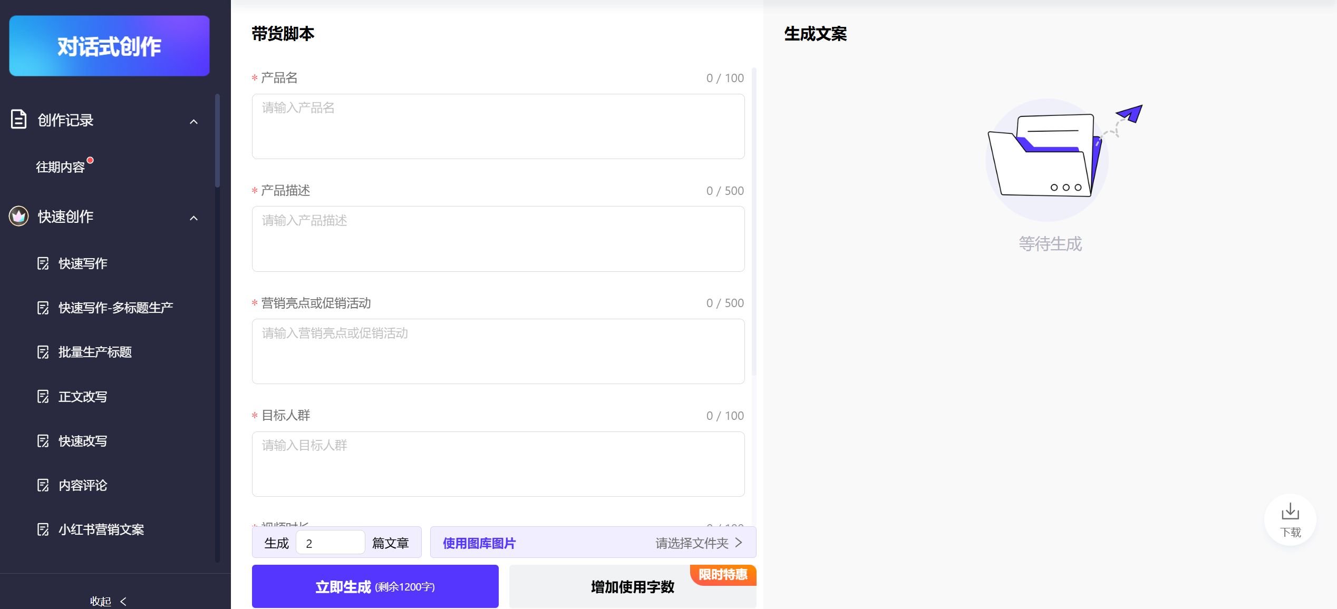Open 小红书营销文案 menu item
This screenshot has height=609, width=1337.
pyautogui.click(x=101, y=529)
